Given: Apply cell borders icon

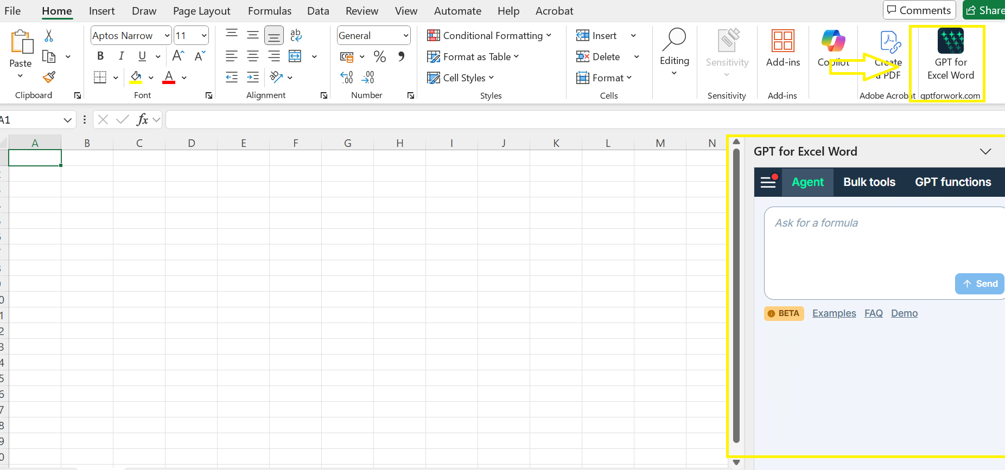Looking at the screenshot, I should pyautogui.click(x=100, y=78).
